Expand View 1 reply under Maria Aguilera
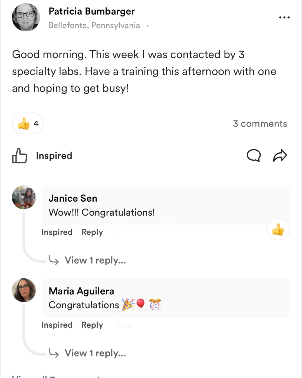This screenshot has width=302, height=378. pyautogui.click(x=95, y=353)
